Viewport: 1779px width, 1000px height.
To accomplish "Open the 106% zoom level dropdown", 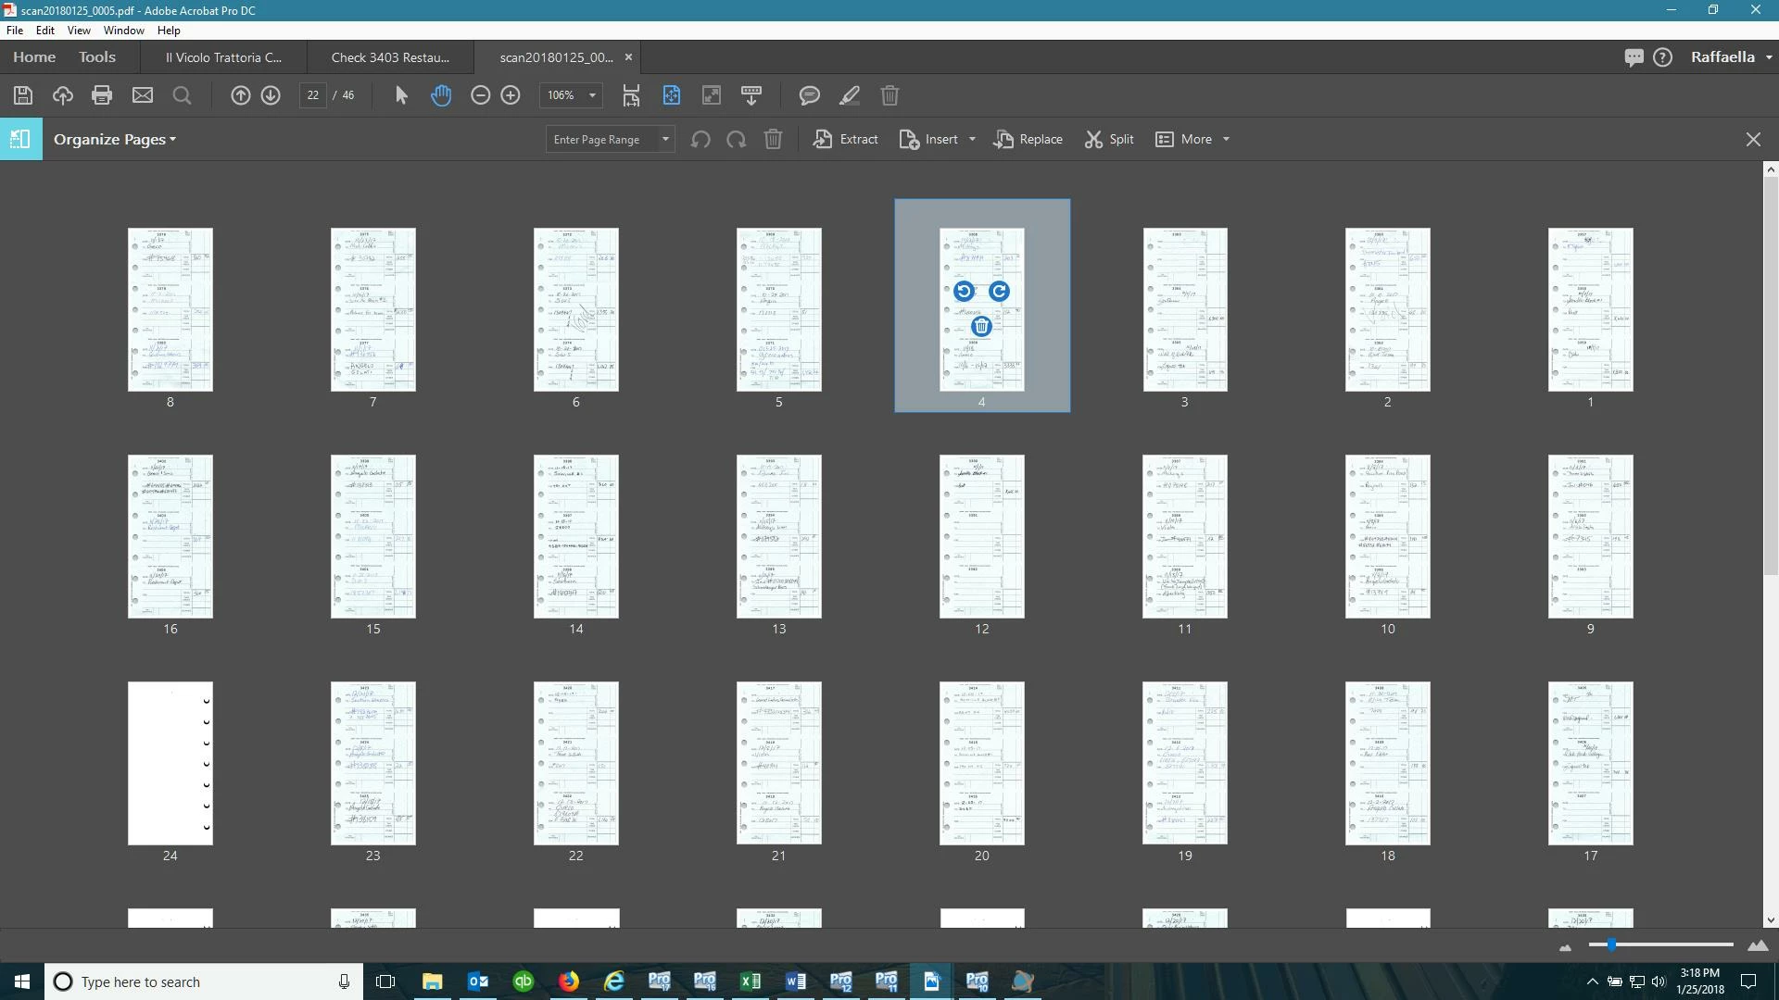I will (592, 95).
